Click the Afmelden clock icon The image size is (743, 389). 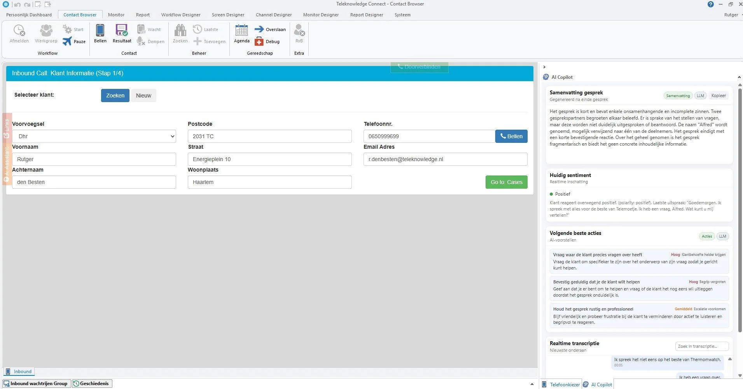pyautogui.click(x=19, y=30)
